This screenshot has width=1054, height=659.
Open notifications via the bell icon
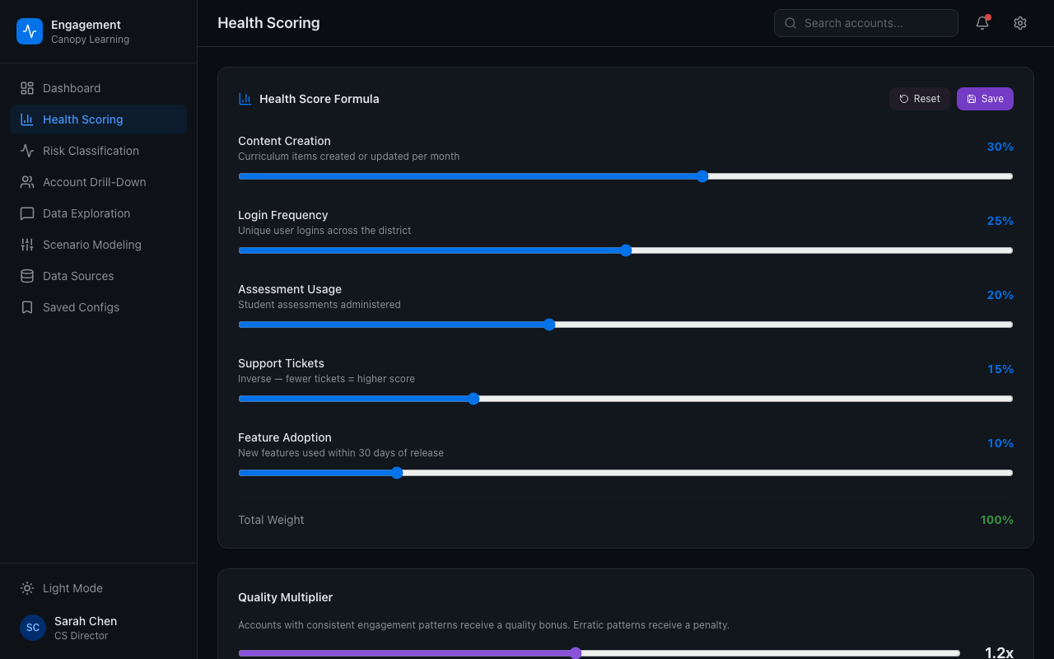point(982,23)
